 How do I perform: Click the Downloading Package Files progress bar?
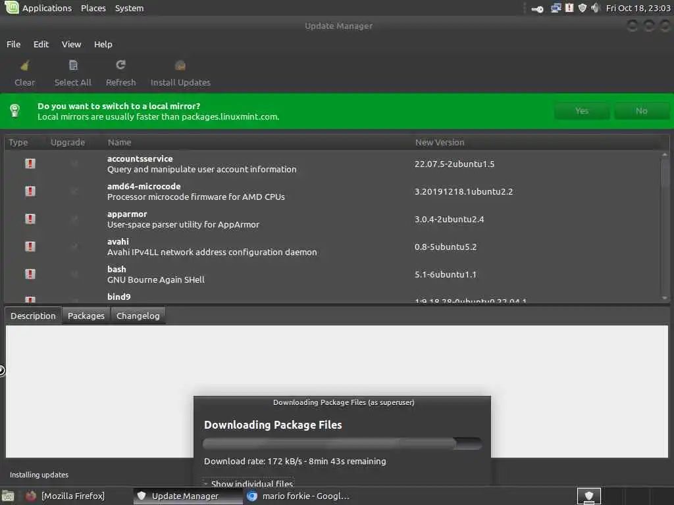pyautogui.click(x=342, y=443)
